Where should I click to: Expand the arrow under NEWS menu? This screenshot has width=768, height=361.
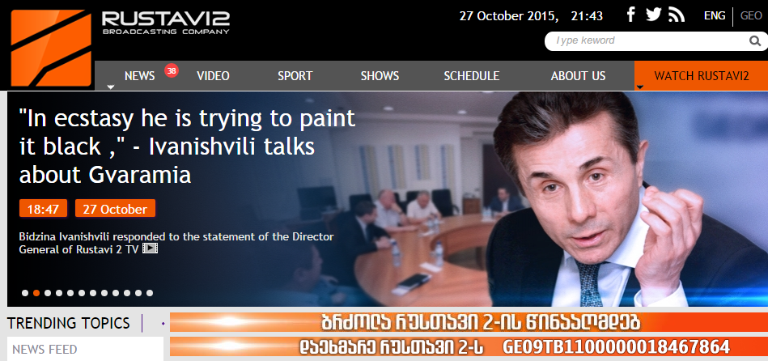tap(111, 87)
